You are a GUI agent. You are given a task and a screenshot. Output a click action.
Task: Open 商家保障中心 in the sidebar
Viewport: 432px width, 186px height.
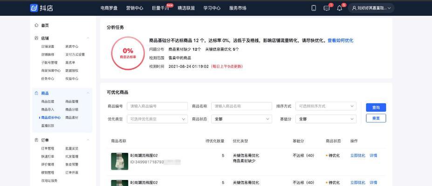tap(51, 71)
